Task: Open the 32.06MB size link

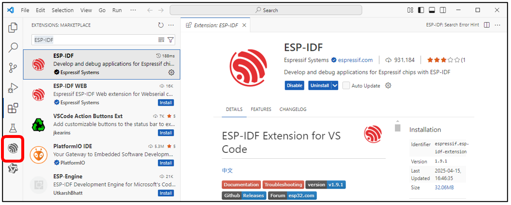Action: [444, 188]
